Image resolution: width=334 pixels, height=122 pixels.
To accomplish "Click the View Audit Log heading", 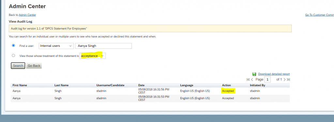I will click(21, 21).
